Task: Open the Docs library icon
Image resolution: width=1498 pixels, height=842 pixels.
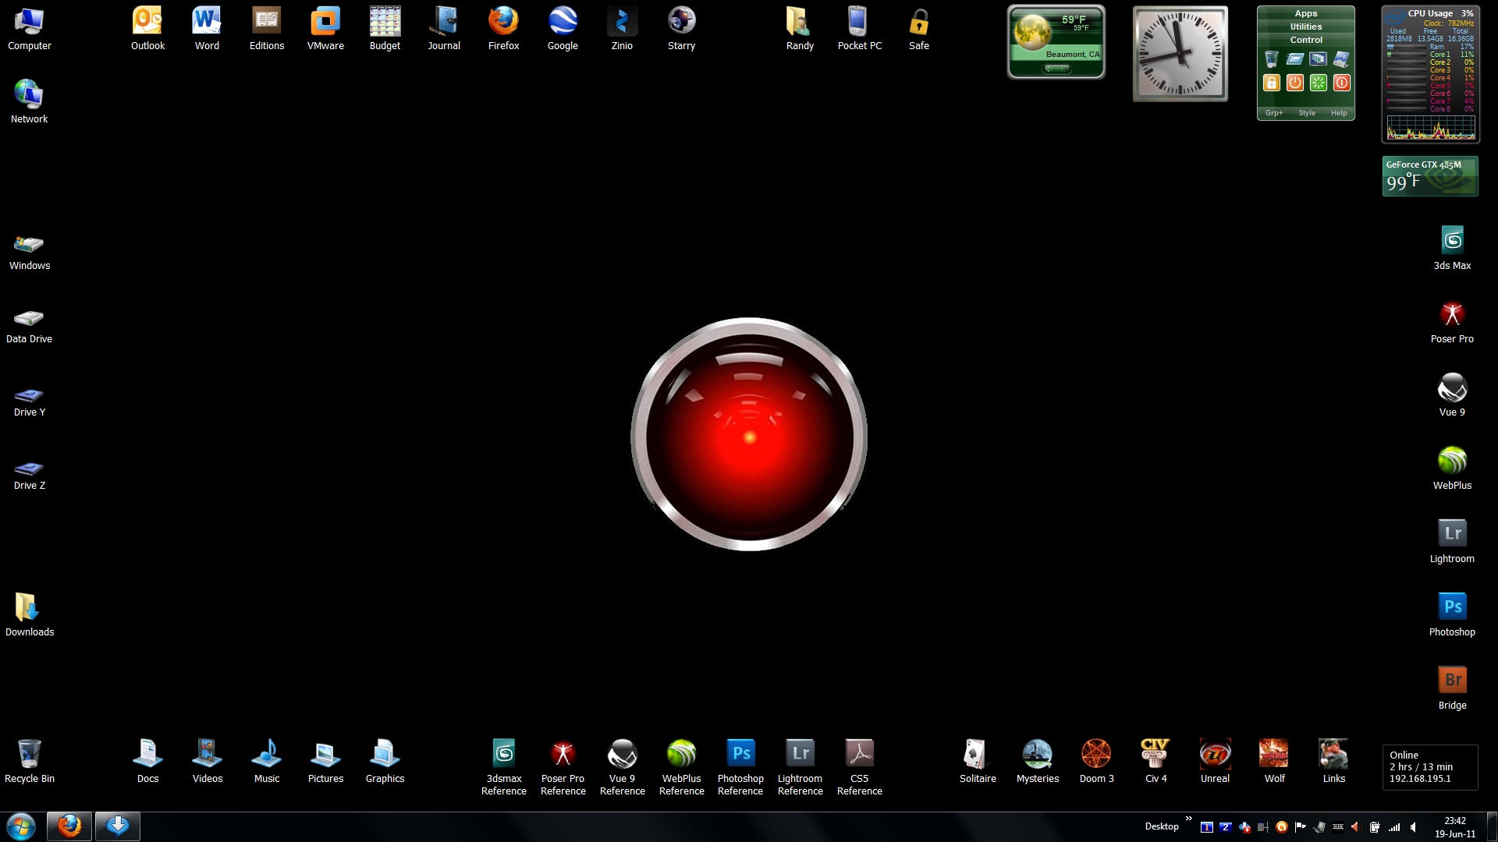Action: [147, 762]
